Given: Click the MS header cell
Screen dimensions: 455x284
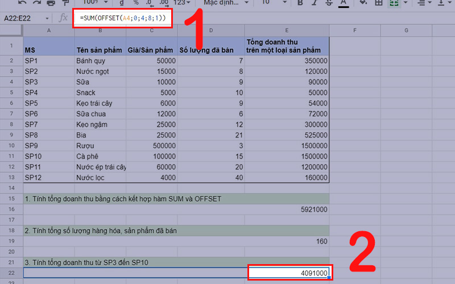Looking at the screenshot, I should click(x=49, y=46).
